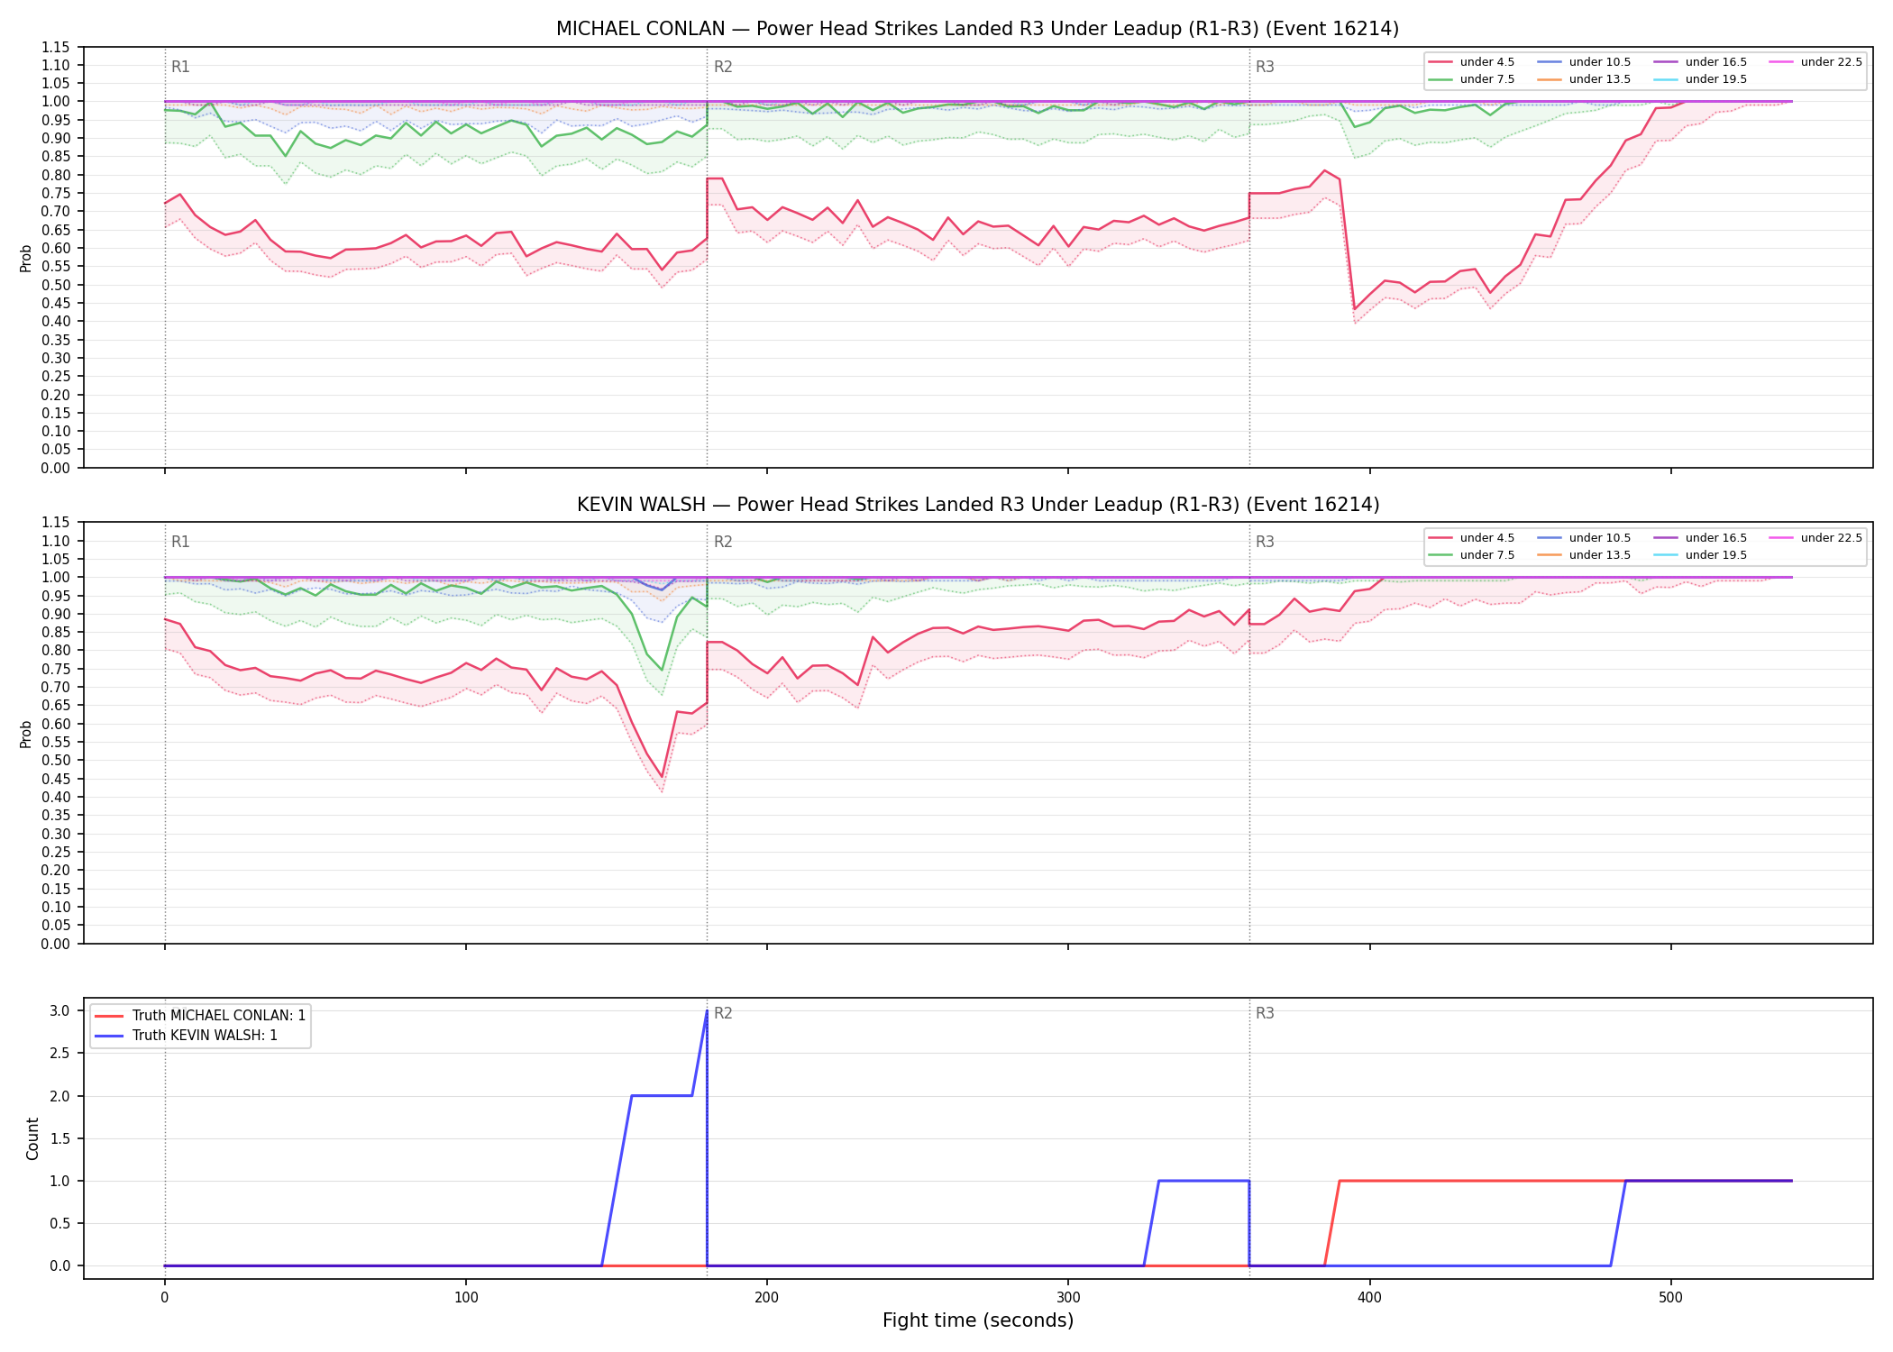The width and height of the screenshot is (1893, 1352).
Task: Click the 1.15 tick on Walsh chart
Action: coord(56,523)
